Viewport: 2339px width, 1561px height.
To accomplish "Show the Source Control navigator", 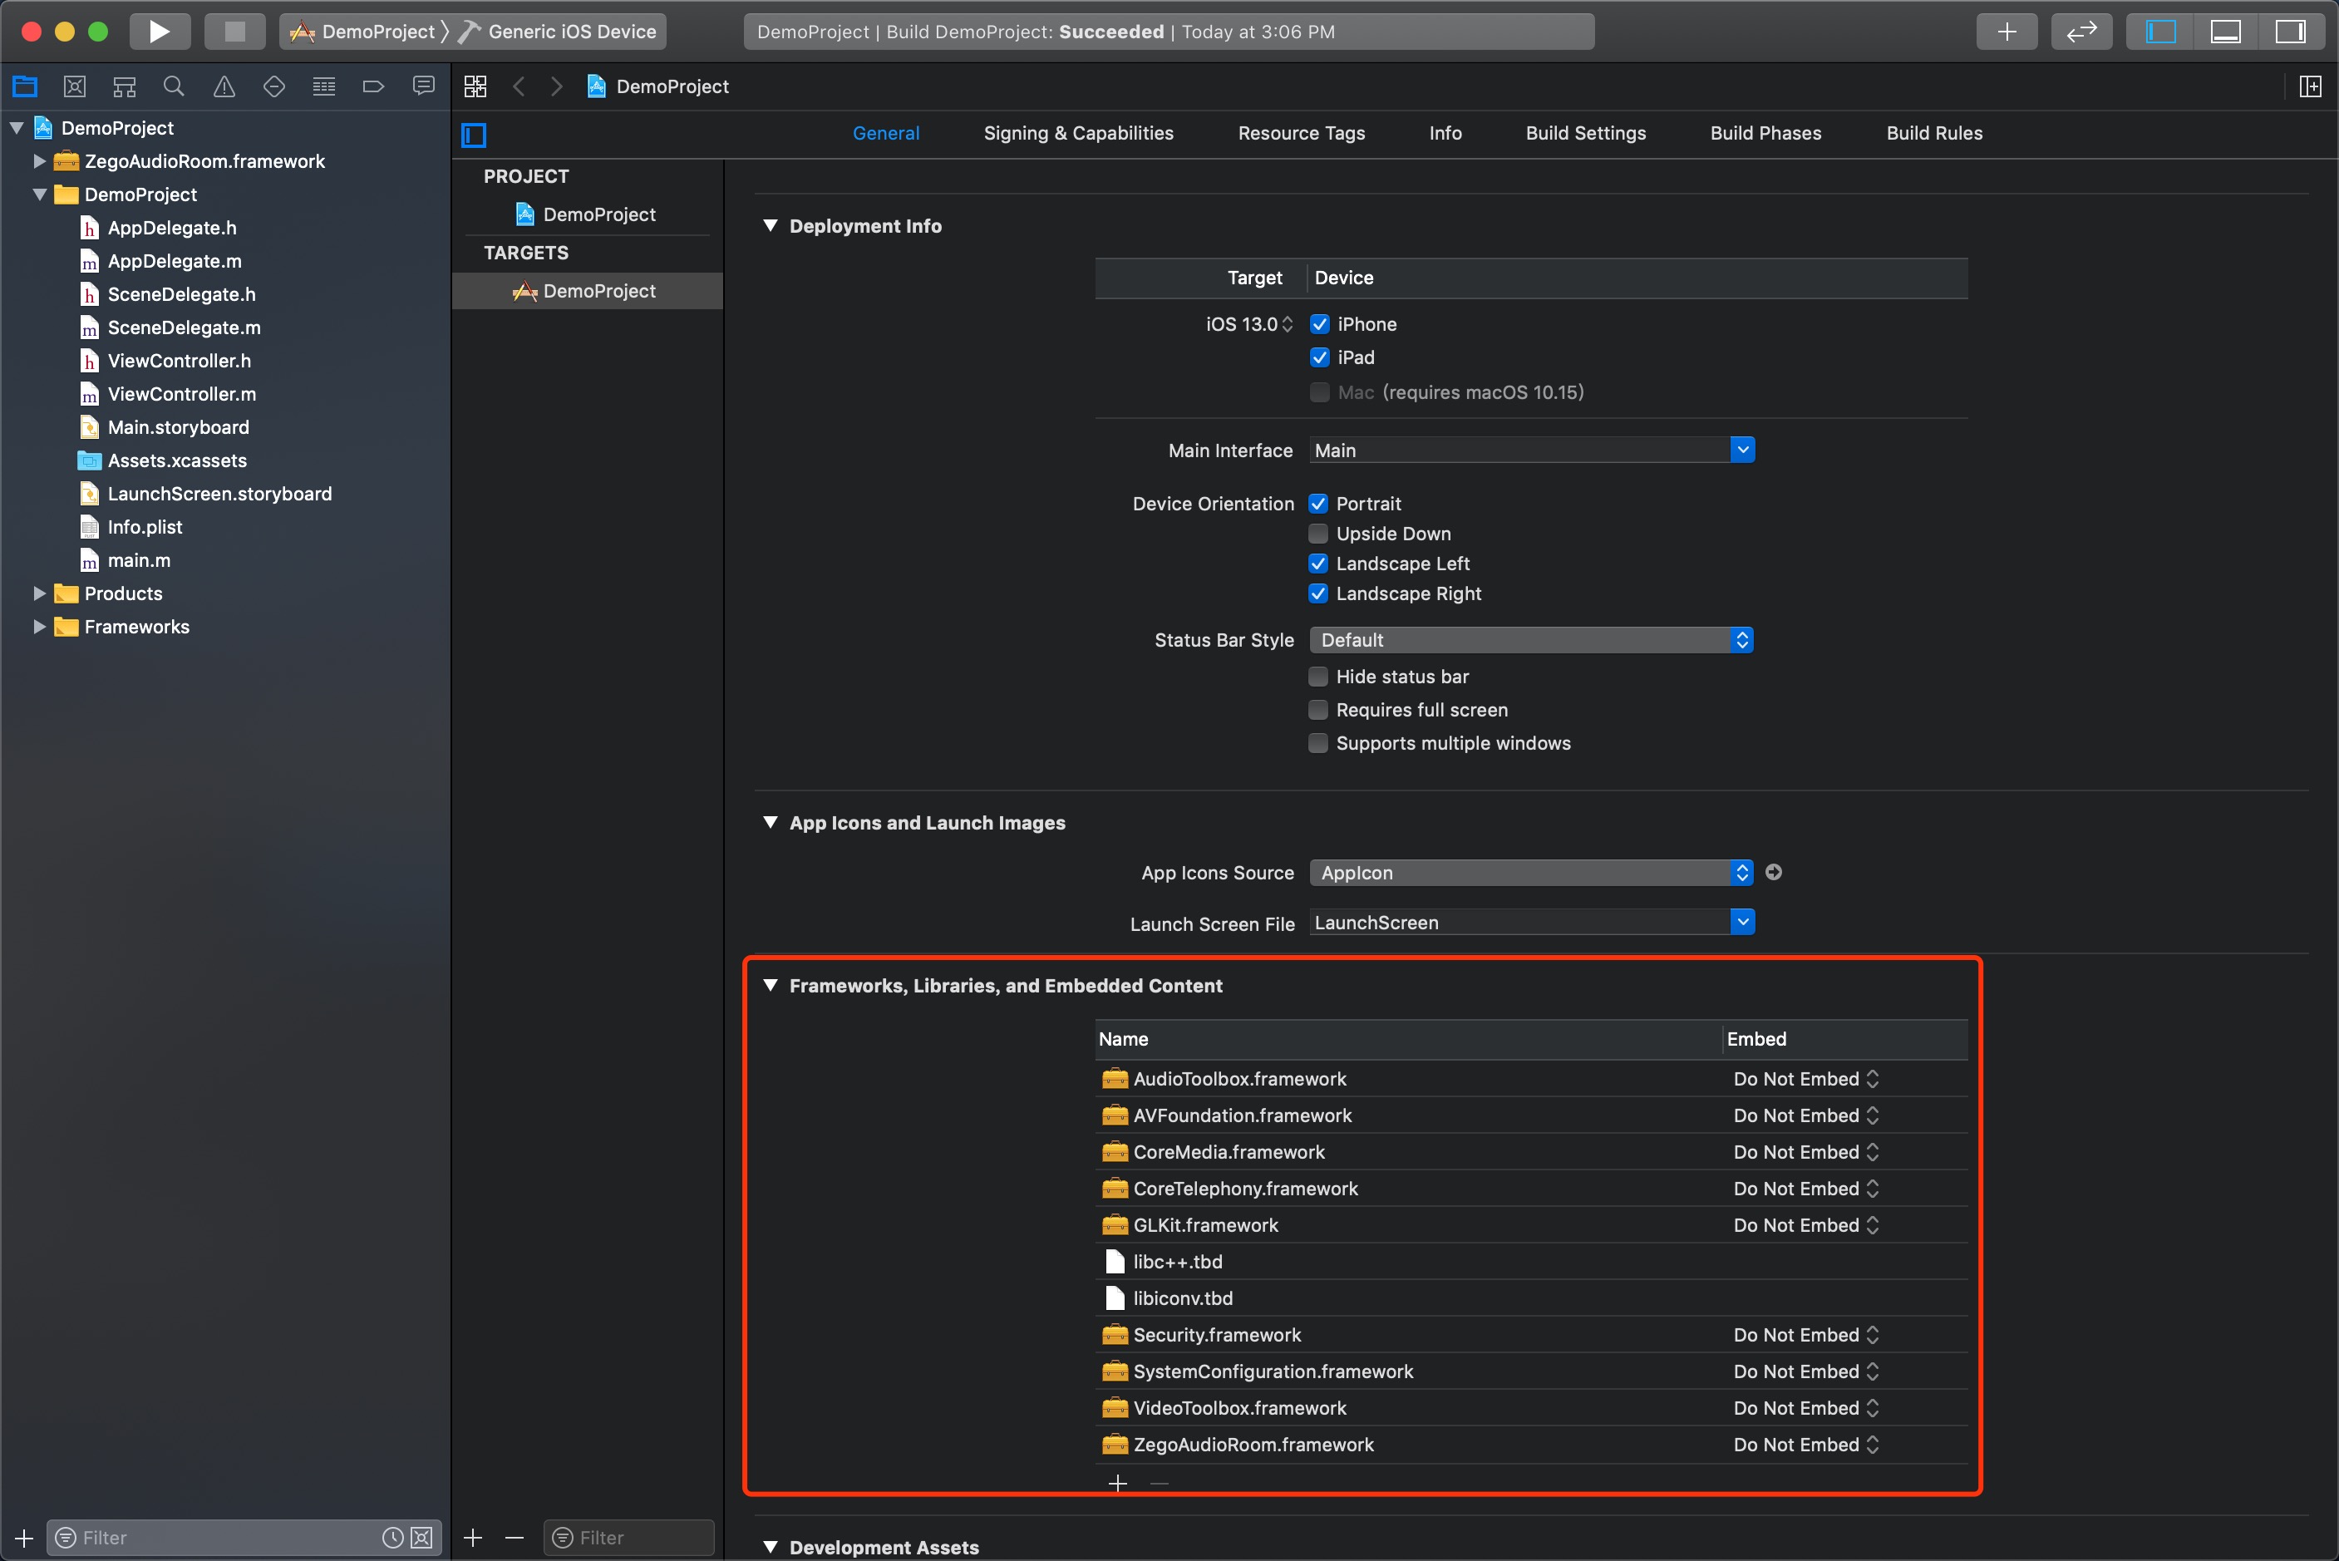I will [x=75, y=86].
